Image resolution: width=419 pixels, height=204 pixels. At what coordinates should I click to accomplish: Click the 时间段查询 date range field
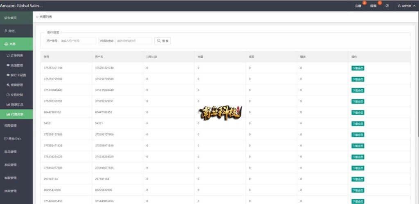(x=133, y=41)
